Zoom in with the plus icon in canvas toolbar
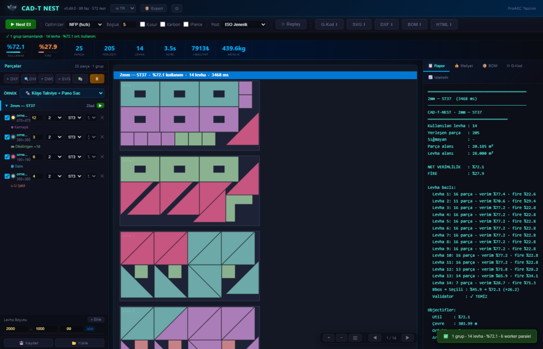Image resolution: width=543 pixels, height=349 pixels. [329, 337]
